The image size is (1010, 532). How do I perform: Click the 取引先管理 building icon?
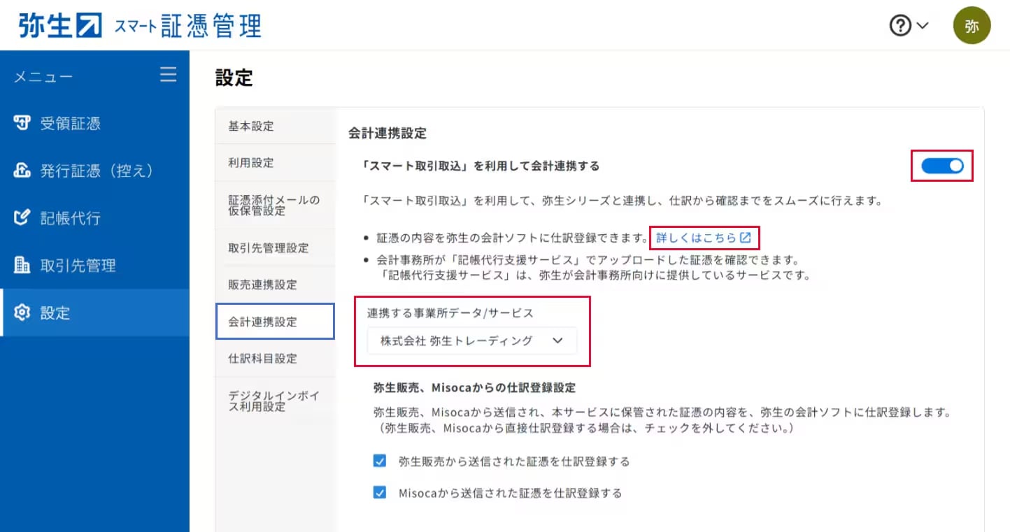(22, 266)
